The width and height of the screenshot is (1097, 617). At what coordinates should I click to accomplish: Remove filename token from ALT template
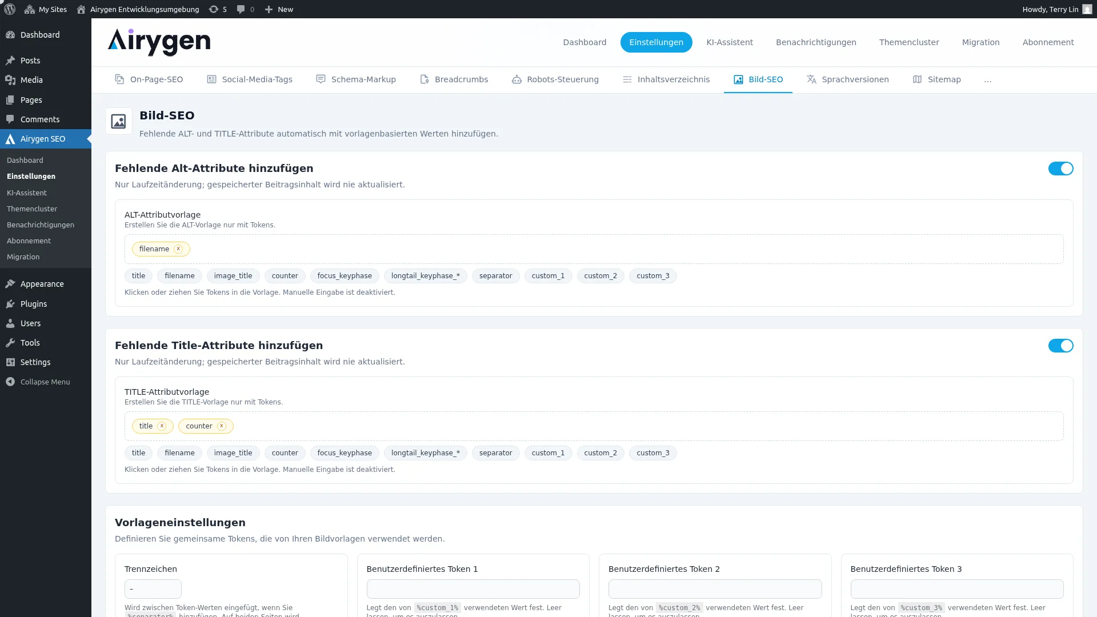[178, 249]
